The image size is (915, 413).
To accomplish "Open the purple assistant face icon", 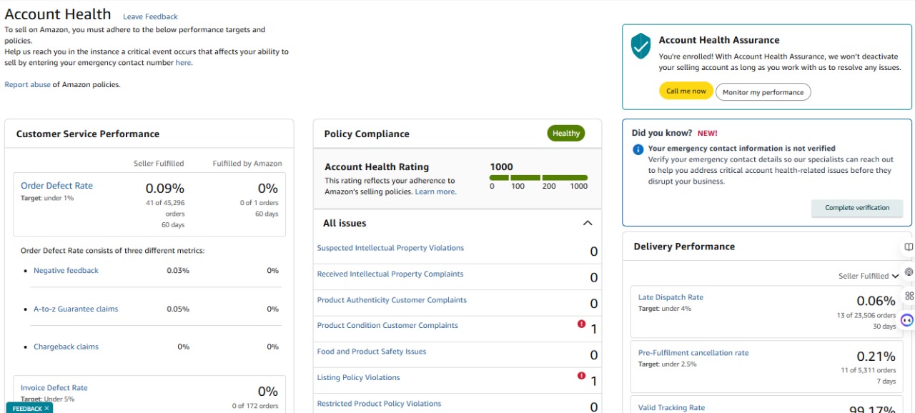I will pos(907,320).
